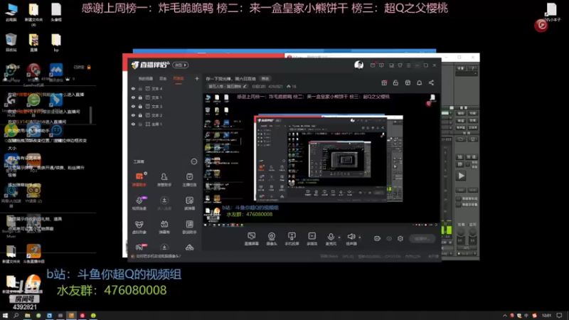Image resolution: width=569 pixels, height=320 pixels.
Task: Add 多媒体 media source
Action: (x=312, y=239)
